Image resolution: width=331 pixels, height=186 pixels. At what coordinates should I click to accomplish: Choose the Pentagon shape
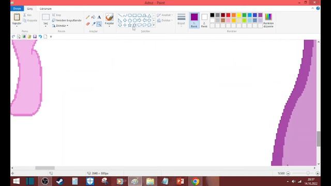130,20
